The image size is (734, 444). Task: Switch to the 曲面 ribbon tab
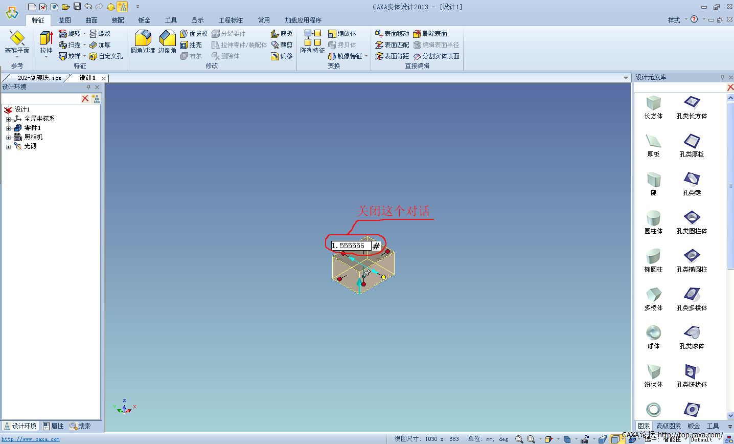(91, 20)
